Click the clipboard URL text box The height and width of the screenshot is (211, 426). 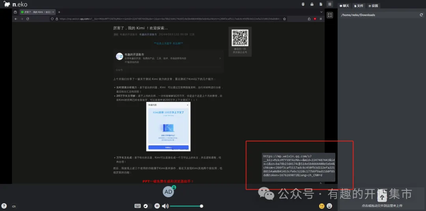click(x=299, y=167)
